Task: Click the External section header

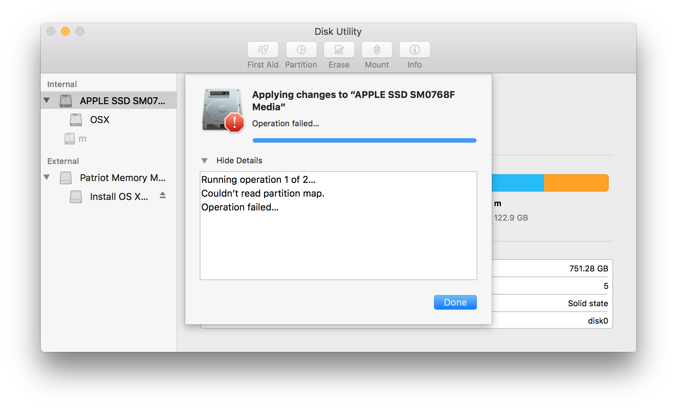Action: point(63,161)
